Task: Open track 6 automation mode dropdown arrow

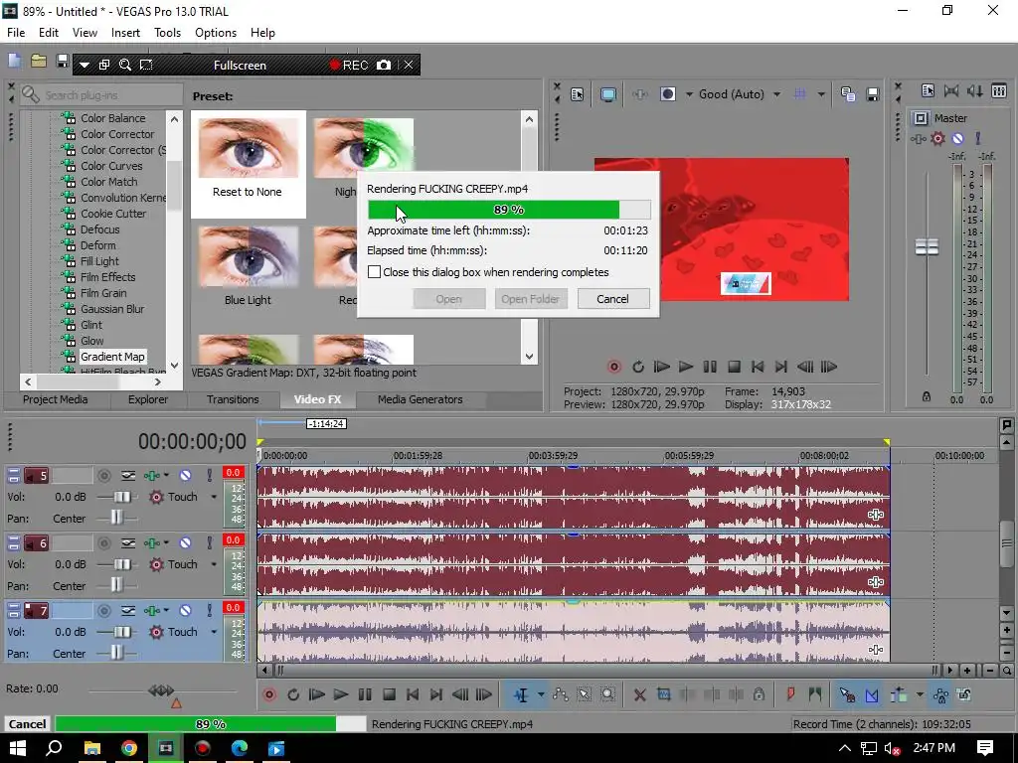Action: 214,564
